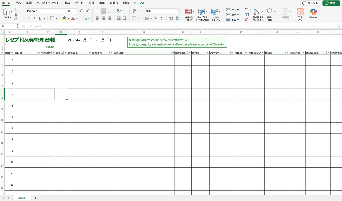This screenshot has height=201, width=342.
Task: Open 条件付き書式 conditional formatting
Action: (x=189, y=15)
